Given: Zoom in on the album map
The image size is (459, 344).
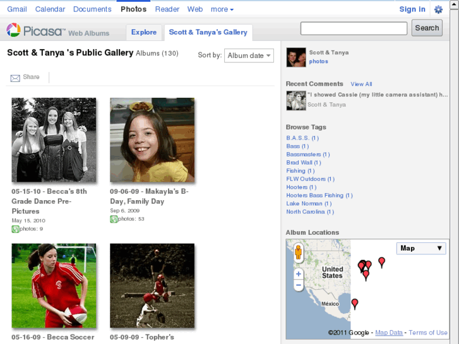Looking at the screenshot, I should [299, 274].
